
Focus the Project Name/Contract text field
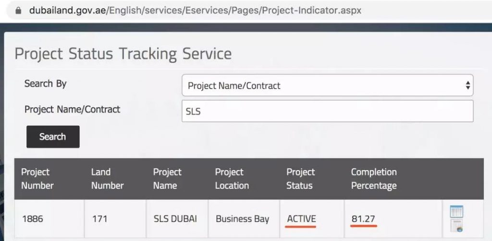(x=327, y=111)
